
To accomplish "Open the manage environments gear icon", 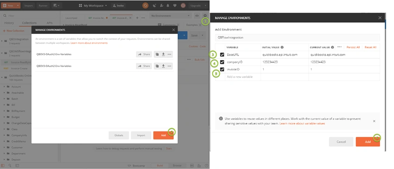I will pyautogui.click(x=205, y=16).
